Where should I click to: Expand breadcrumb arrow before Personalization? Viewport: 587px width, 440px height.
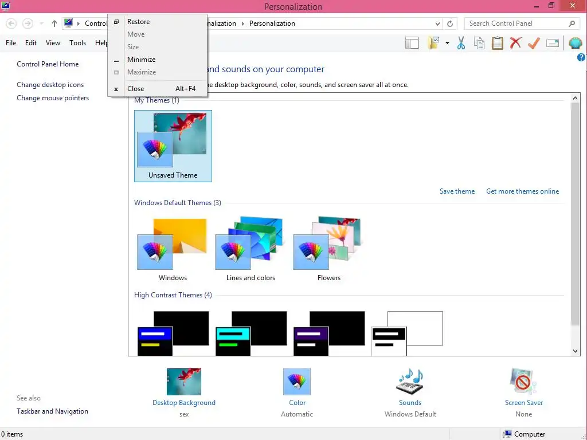click(242, 23)
